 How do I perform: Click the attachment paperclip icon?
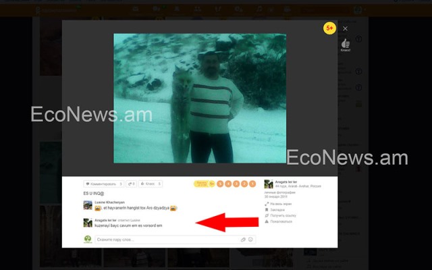pos(243,239)
